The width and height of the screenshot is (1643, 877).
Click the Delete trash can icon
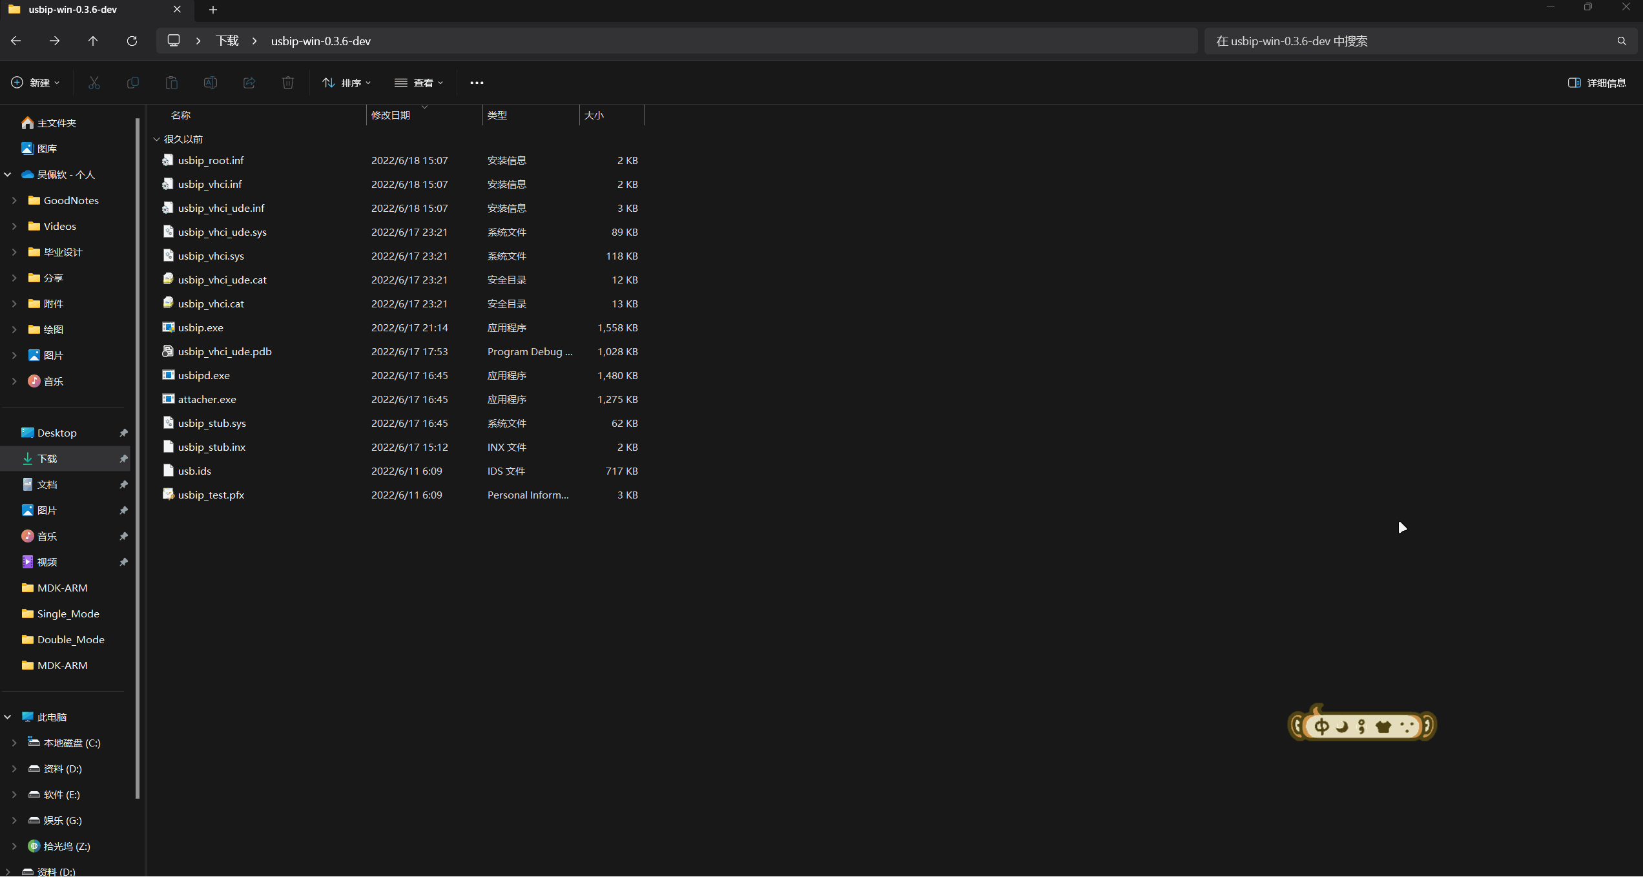288,83
